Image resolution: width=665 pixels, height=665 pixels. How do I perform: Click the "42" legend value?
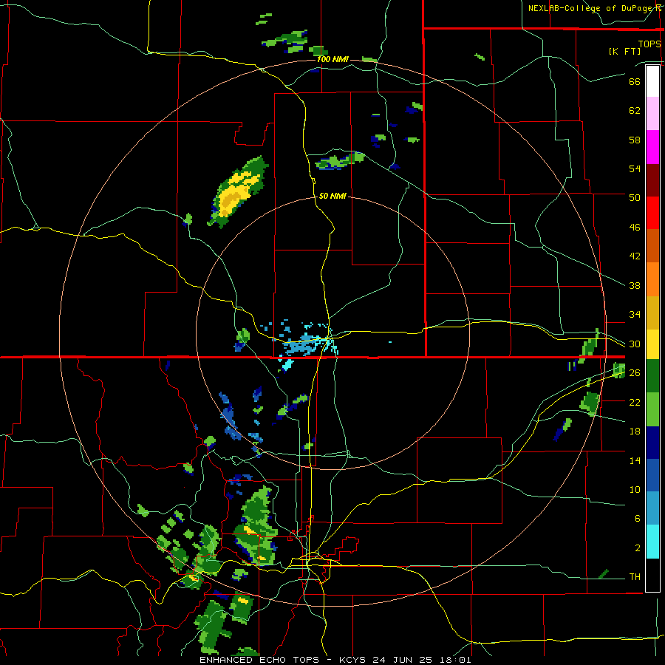point(635,256)
